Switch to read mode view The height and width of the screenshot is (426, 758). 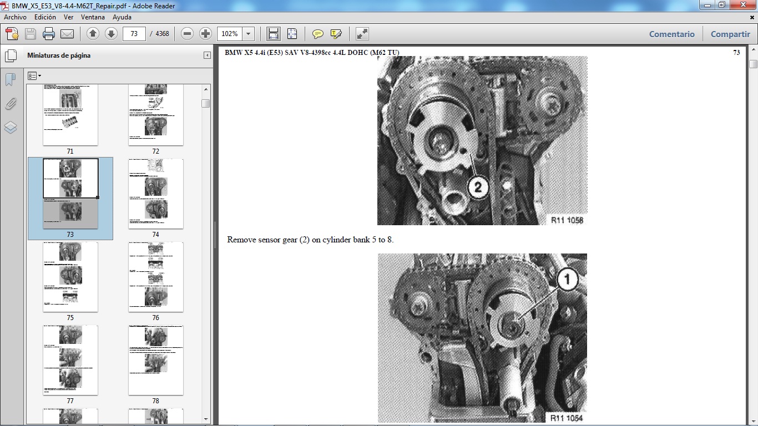coord(362,34)
